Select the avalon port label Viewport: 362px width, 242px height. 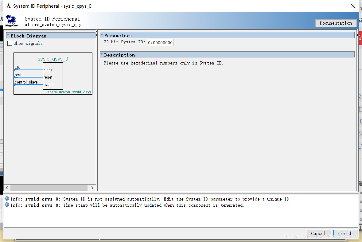(49, 85)
